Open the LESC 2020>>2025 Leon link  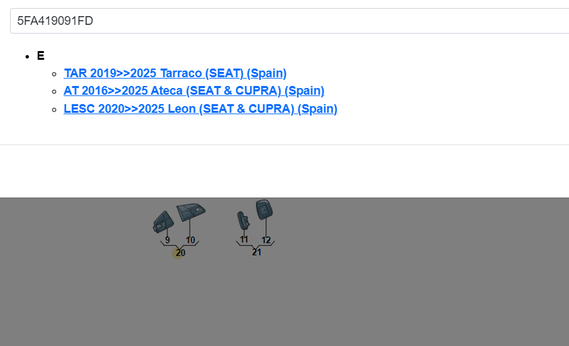pos(200,109)
